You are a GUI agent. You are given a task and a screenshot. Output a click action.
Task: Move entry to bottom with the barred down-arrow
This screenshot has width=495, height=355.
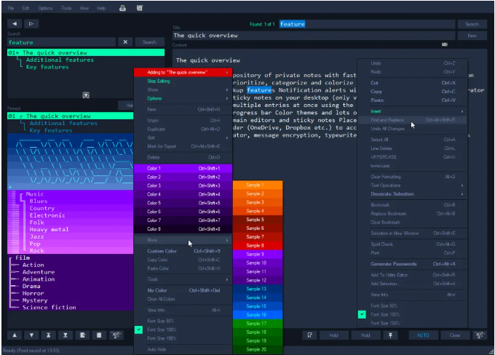(x=66, y=335)
